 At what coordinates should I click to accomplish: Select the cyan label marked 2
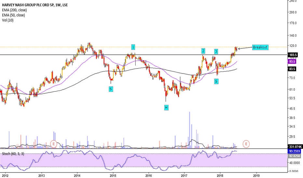click(x=203, y=51)
